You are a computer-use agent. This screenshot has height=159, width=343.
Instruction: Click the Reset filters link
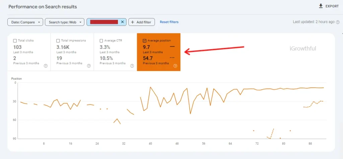pos(169,22)
